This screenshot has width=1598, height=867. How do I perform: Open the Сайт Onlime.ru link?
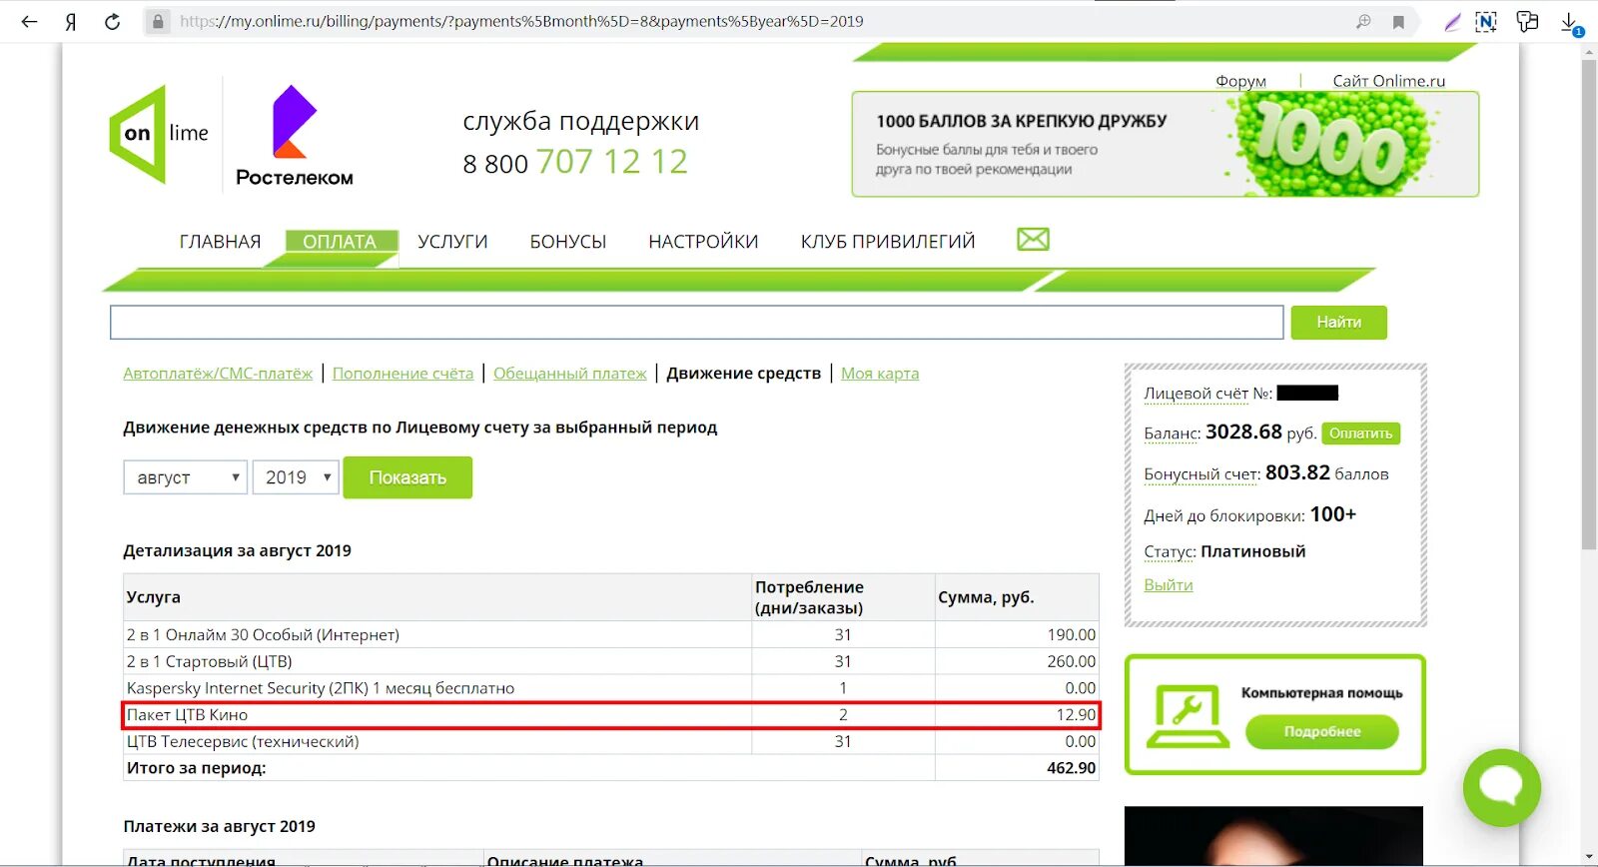[x=1388, y=81]
